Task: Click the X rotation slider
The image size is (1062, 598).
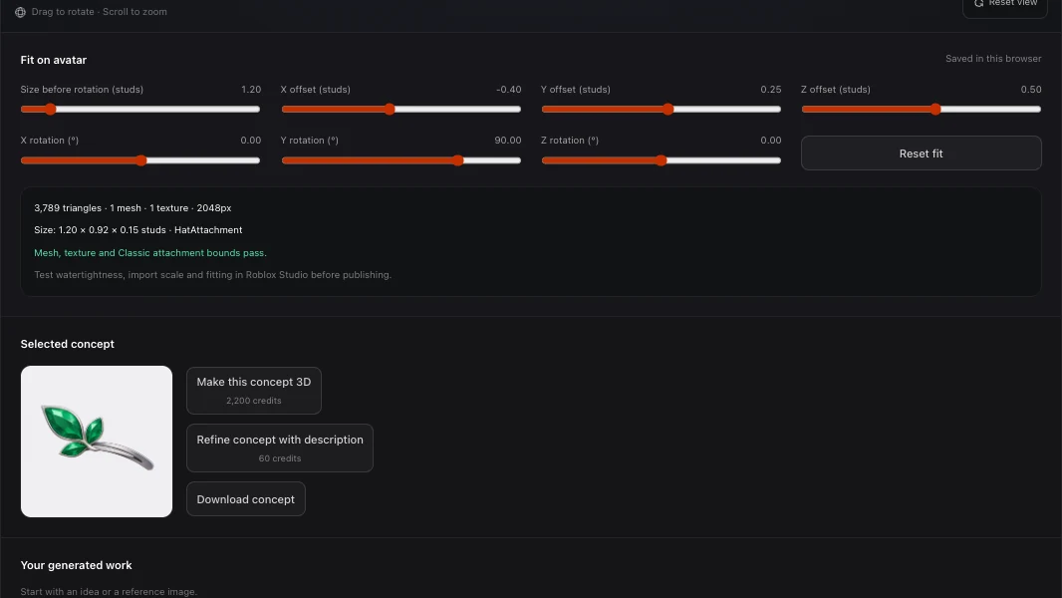Action: pos(140,160)
